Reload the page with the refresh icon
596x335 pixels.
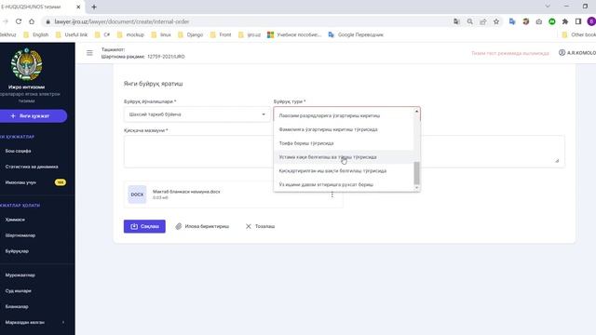pos(19,21)
